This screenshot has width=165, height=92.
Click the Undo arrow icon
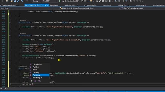(22, 1)
